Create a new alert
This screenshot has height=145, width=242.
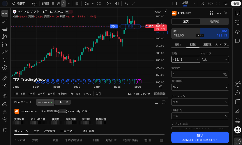coord(109,4)
